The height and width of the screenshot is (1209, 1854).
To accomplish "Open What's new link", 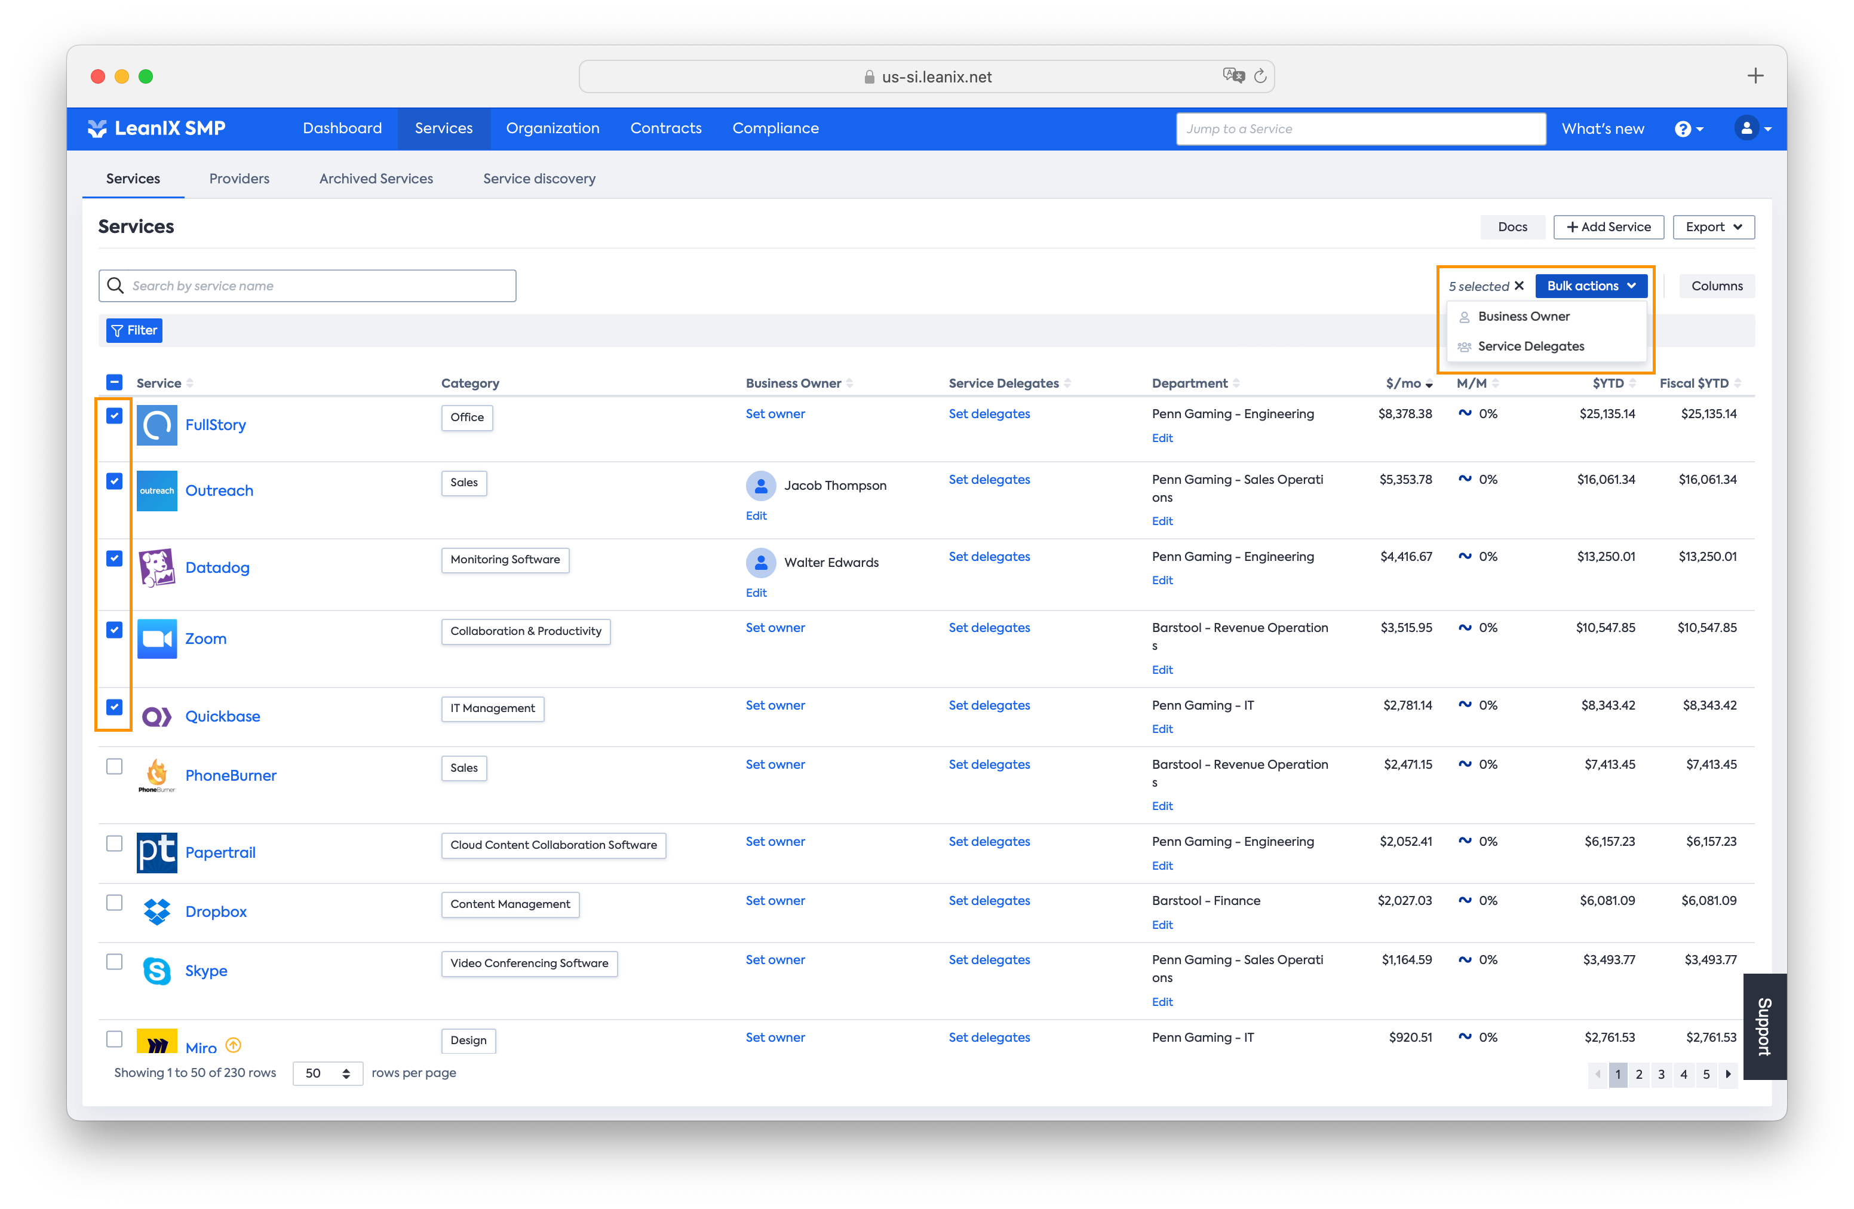I will coord(1603,128).
